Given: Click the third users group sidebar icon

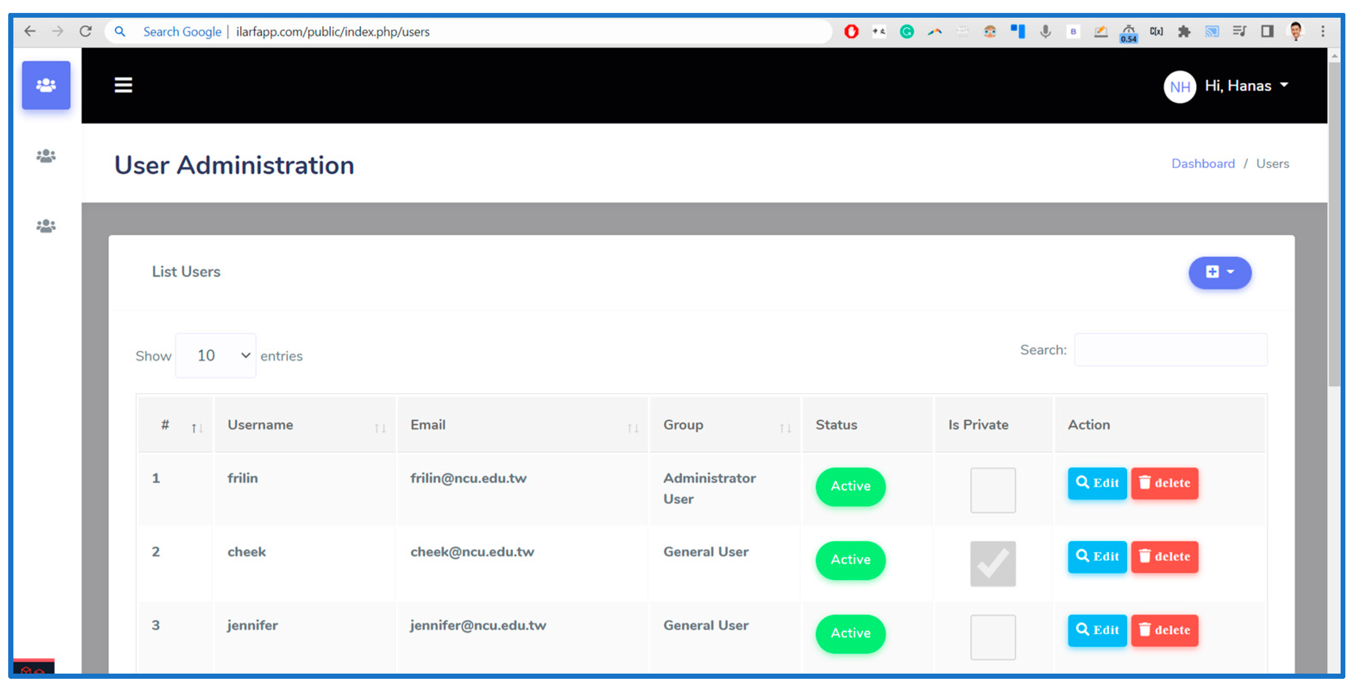Looking at the screenshot, I should [x=46, y=226].
